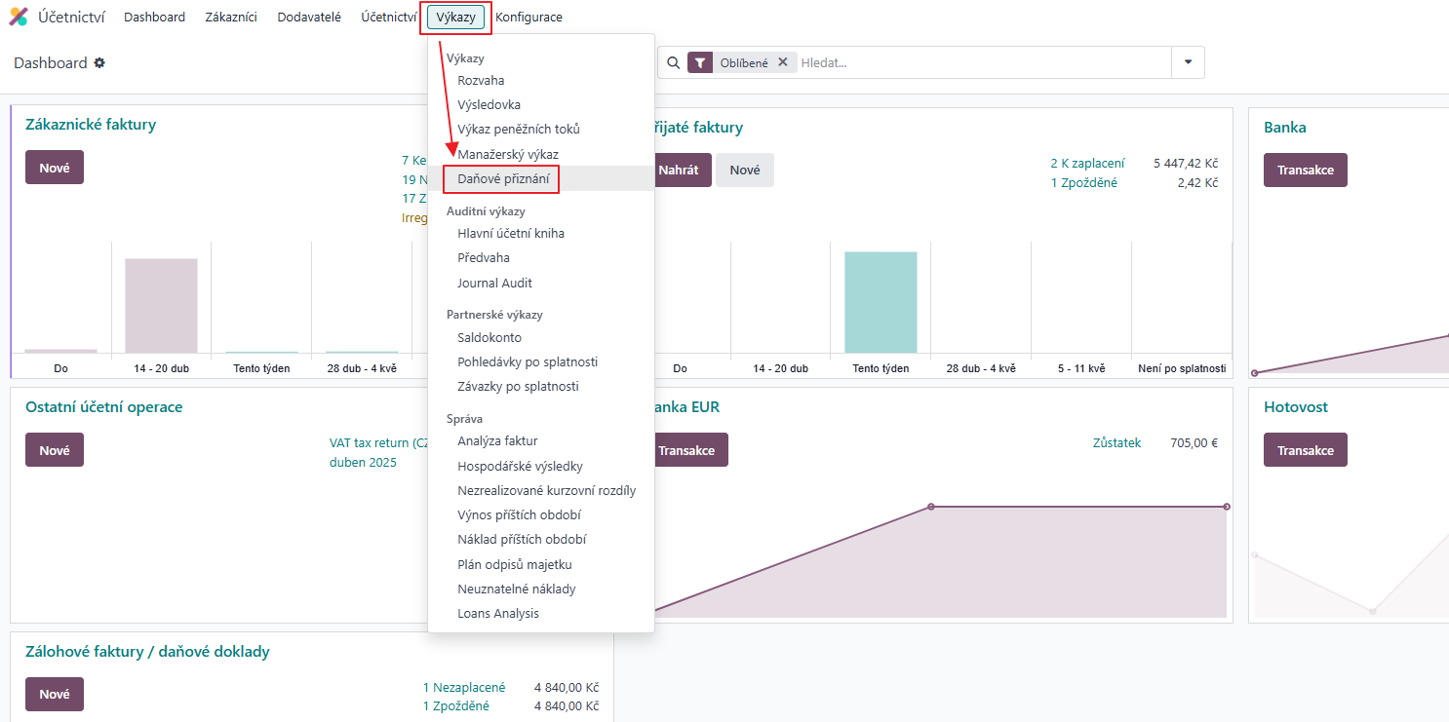The image size is (1449, 722).
Task: Open the Zákazníci top menu
Action: click(x=231, y=18)
